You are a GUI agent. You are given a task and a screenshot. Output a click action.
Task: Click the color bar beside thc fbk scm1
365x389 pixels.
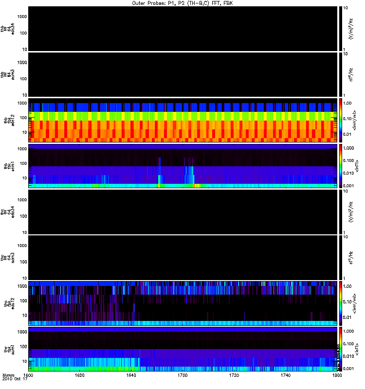coord(341,349)
